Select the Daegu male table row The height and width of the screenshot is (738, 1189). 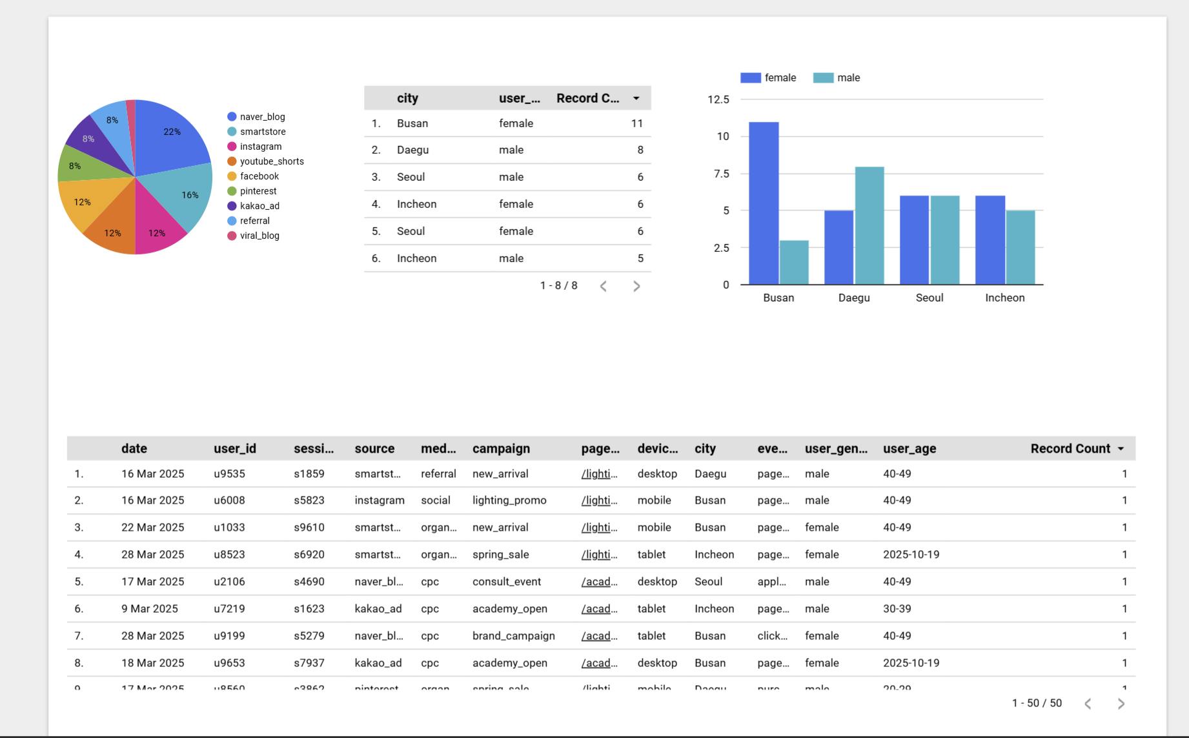pyautogui.click(x=507, y=150)
